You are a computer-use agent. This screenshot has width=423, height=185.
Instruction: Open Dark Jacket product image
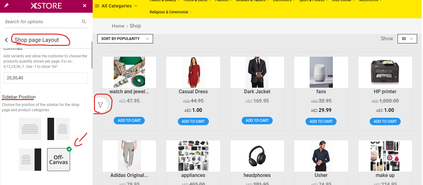(257, 72)
